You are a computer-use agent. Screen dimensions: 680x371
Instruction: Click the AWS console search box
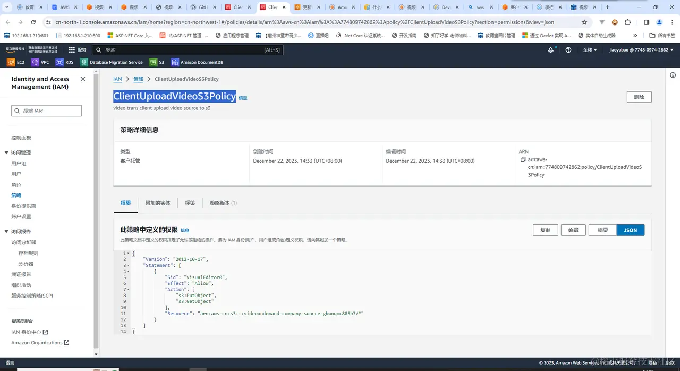pyautogui.click(x=188, y=49)
